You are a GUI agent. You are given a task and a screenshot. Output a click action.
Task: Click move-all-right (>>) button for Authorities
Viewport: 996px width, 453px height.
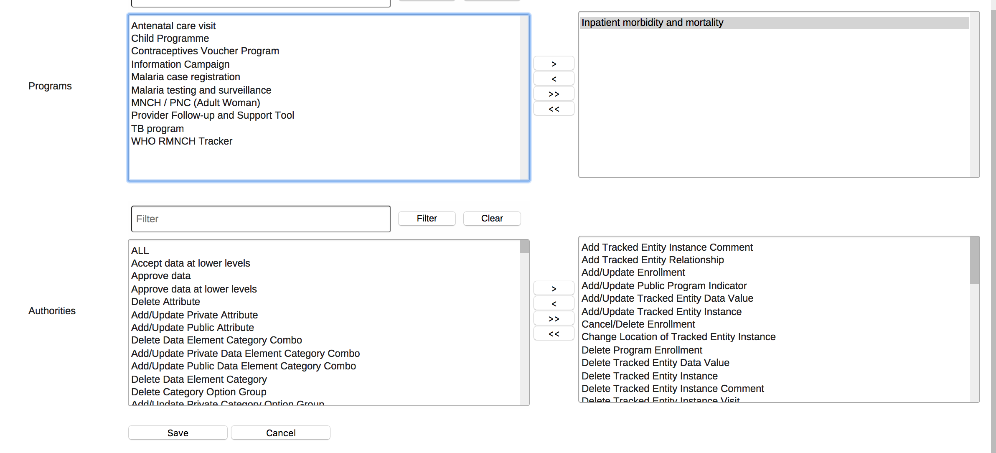pyautogui.click(x=554, y=318)
